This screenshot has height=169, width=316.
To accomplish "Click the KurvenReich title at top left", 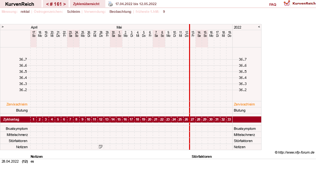I will click(x=20, y=4).
